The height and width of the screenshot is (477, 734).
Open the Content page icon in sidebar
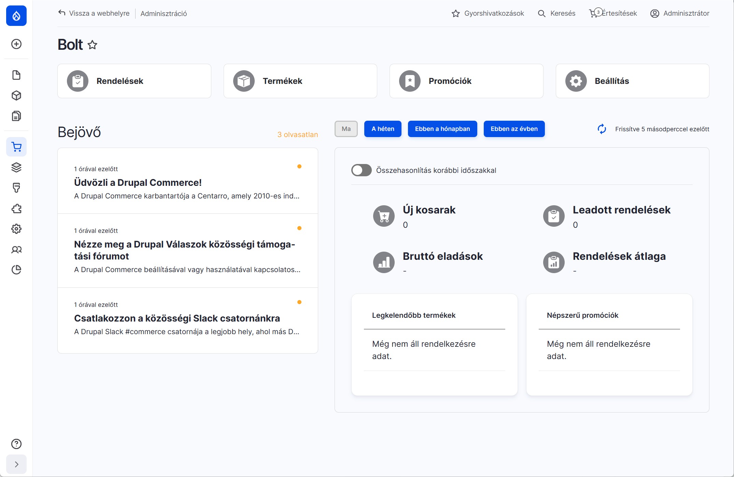point(16,75)
